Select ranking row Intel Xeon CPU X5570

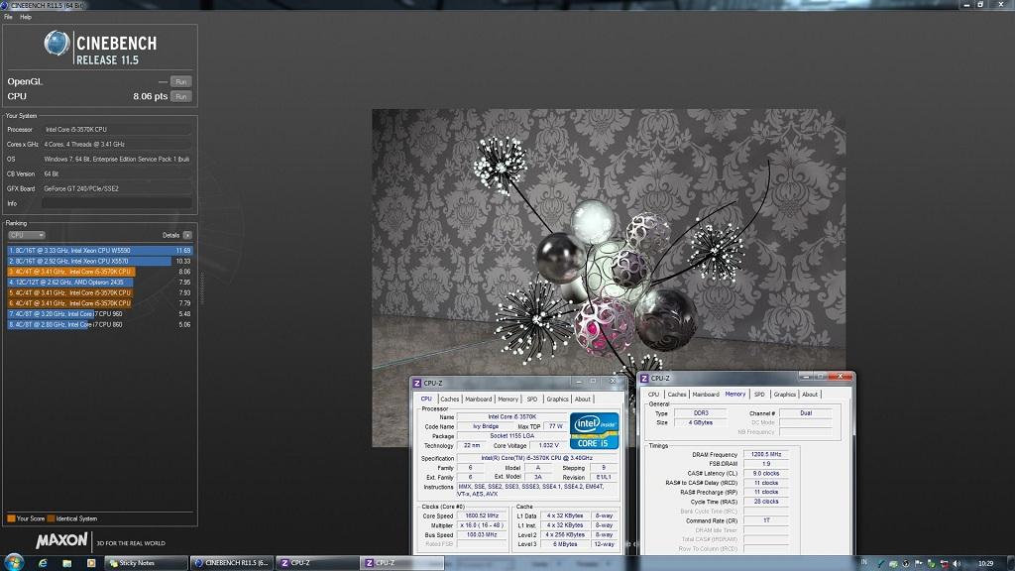click(100, 261)
